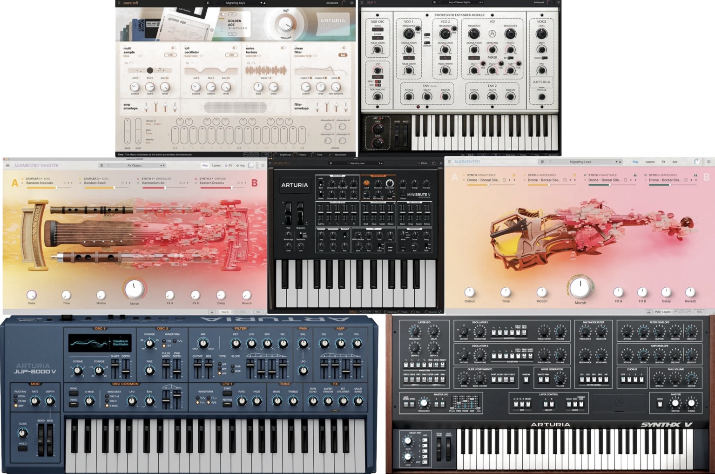Click the Reverb knob in Augmented Yangtze
Image resolution: width=715 pixels, height=474 pixels.
click(x=247, y=295)
